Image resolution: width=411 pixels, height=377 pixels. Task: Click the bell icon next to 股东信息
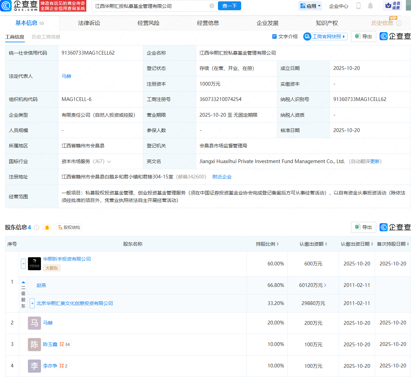(x=47, y=227)
